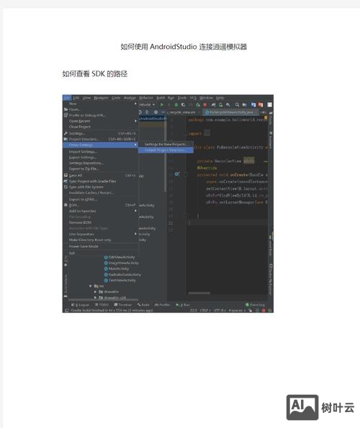360x428 pixels.
Task: Select Sync Project with Gradle Files
Action: 100,182
